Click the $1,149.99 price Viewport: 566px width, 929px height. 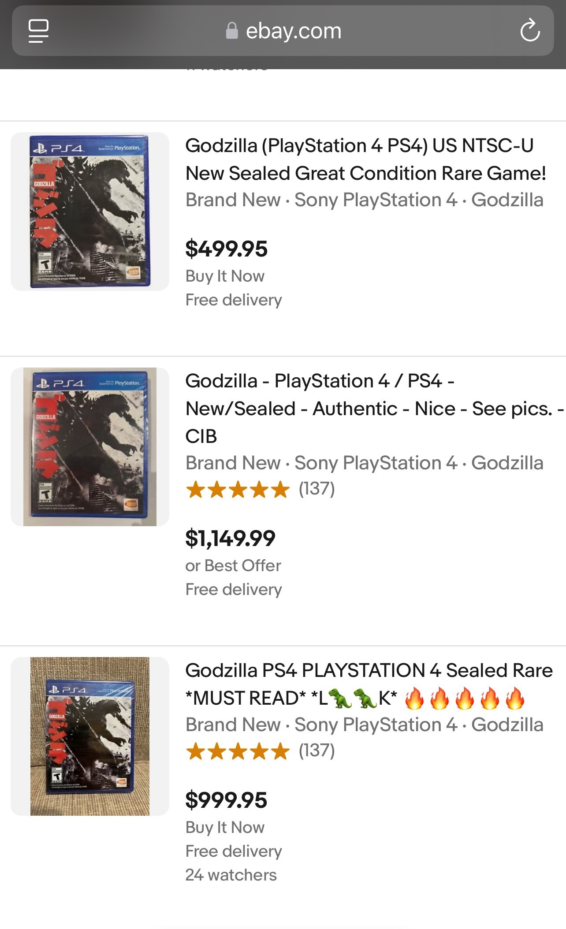pos(230,538)
